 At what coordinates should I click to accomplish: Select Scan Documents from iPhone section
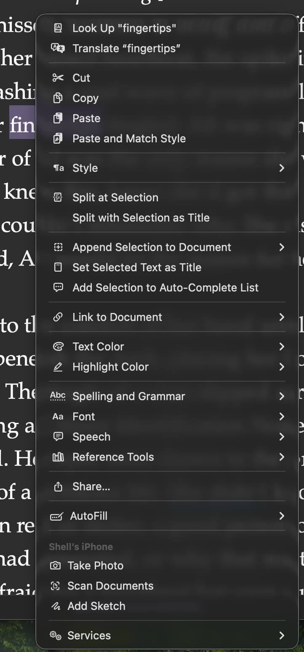click(110, 586)
